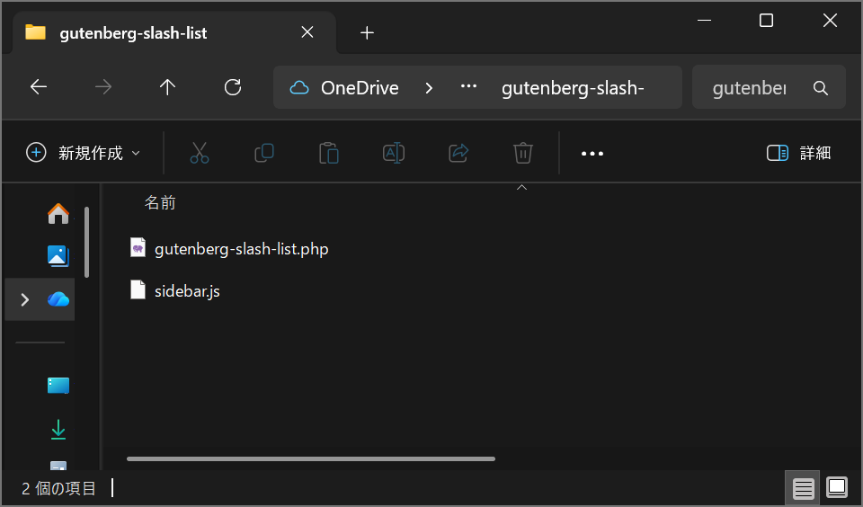
Task: Click the Copy icon in toolbar
Action: (x=264, y=153)
